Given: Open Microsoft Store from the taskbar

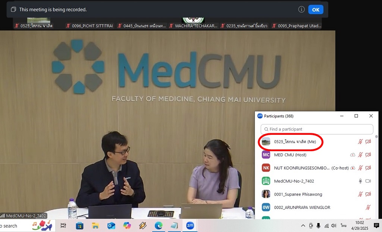Looking at the screenshot, I should point(79,226).
